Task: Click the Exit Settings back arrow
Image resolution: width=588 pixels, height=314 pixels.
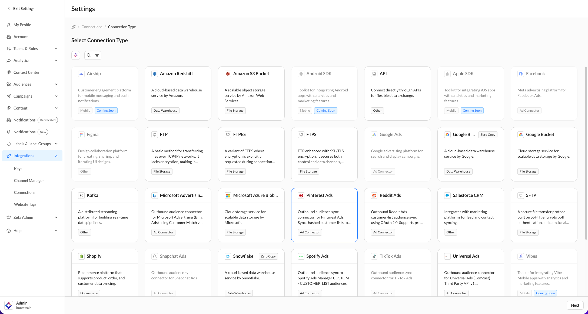Action: pyautogui.click(x=9, y=8)
